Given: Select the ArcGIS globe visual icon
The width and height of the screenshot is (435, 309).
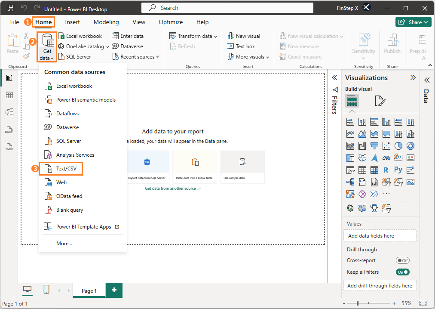Looking at the screenshot, I should pos(350,208).
